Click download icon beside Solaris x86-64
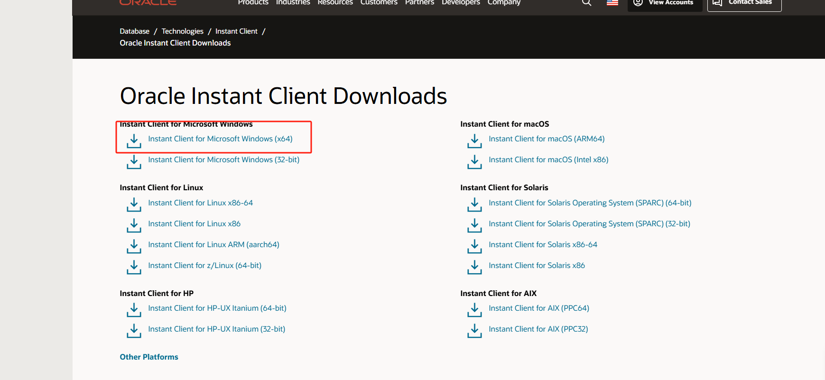The width and height of the screenshot is (825, 380). pyautogui.click(x=474, y=247)
